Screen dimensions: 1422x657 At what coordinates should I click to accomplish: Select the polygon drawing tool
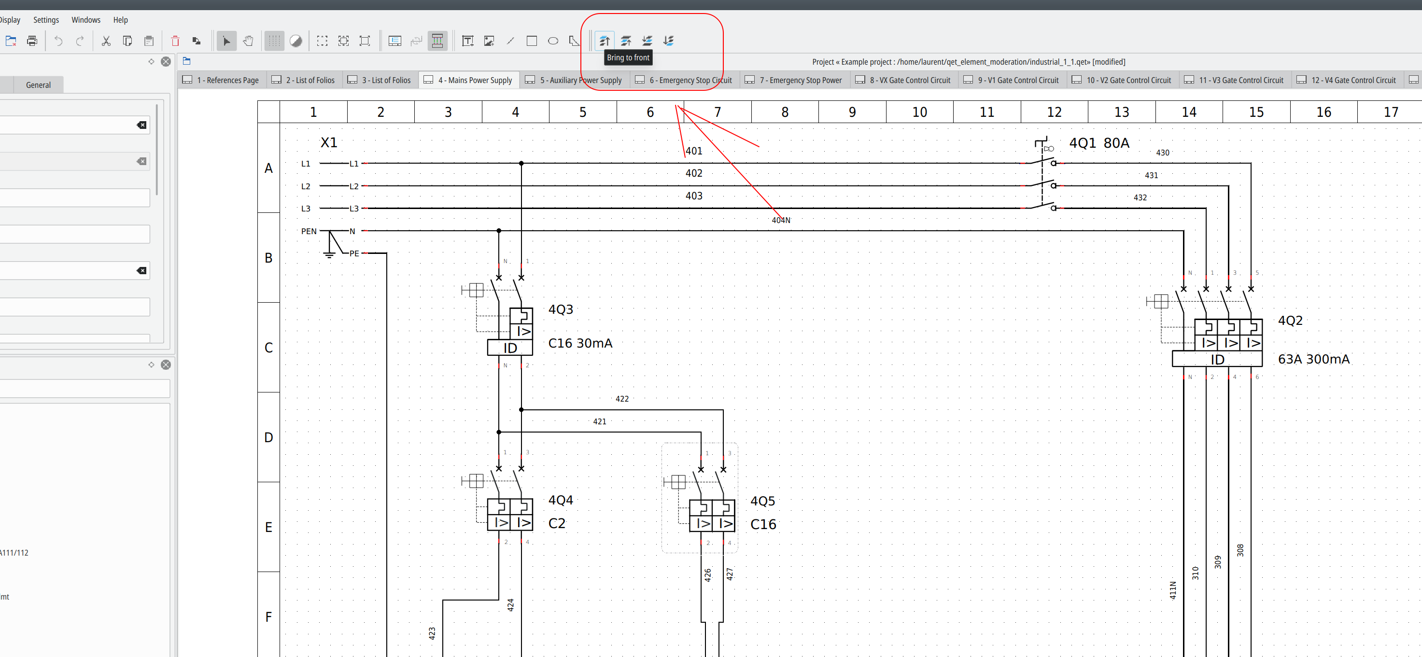click(x=574, y=41)
